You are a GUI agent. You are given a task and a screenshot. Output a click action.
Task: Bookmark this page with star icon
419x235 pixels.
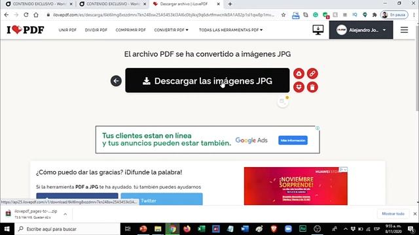coord(283,15)
